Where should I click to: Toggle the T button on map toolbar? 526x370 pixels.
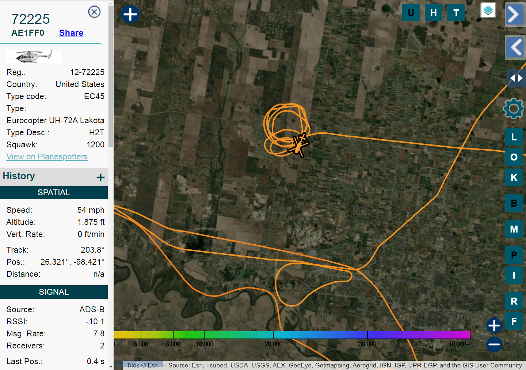coord(456,13)
